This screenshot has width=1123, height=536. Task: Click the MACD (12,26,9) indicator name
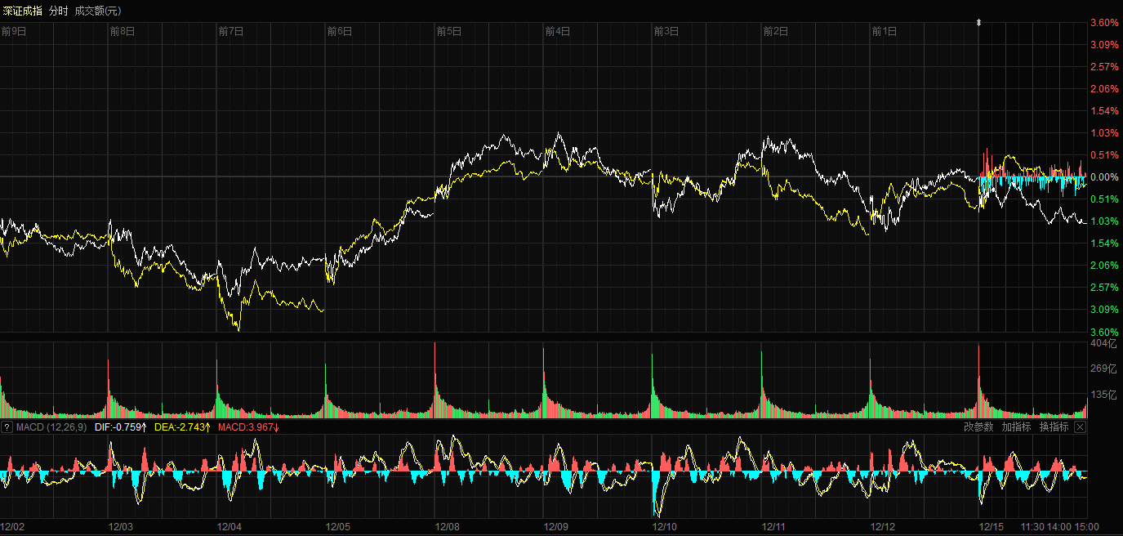(x=51, y=427)
